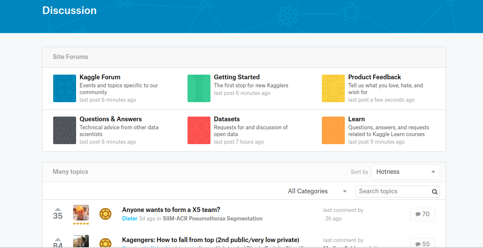This screenshot has height=248, width=483.
Task: Open 'Anyone wants to form a X5 team?'
Action: point(171,210)
